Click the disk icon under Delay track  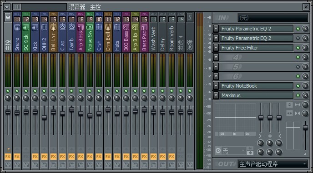(162, 165)
